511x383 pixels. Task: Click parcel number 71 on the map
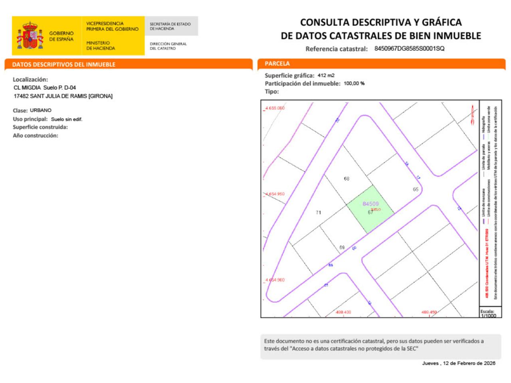coord(318,212)
